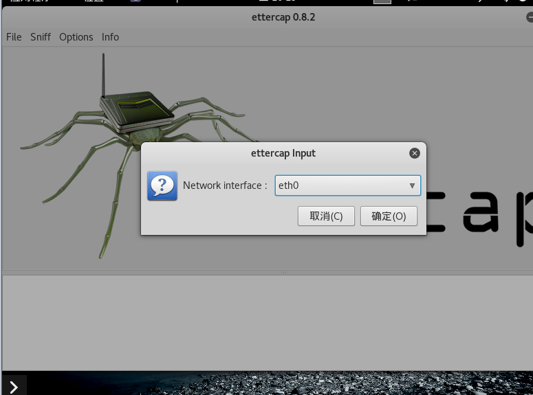Confirm with the 确定(O) button
533x395 pixels.
pos(389,216)
